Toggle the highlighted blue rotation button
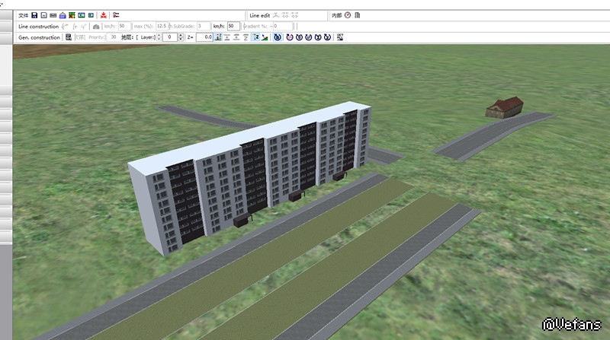This screenshot has width=610, height=340. click(278, 37)
